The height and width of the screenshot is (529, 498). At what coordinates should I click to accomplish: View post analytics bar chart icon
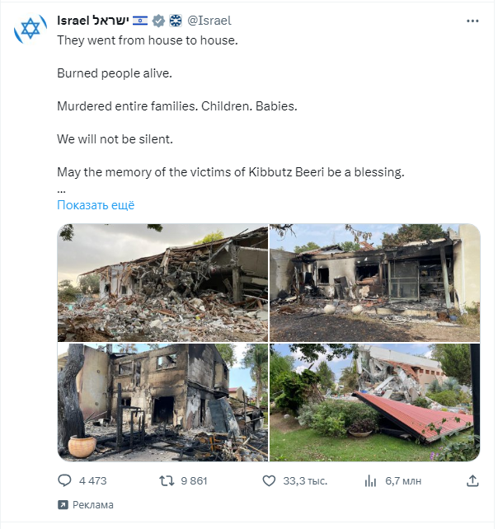click(369, 480)
